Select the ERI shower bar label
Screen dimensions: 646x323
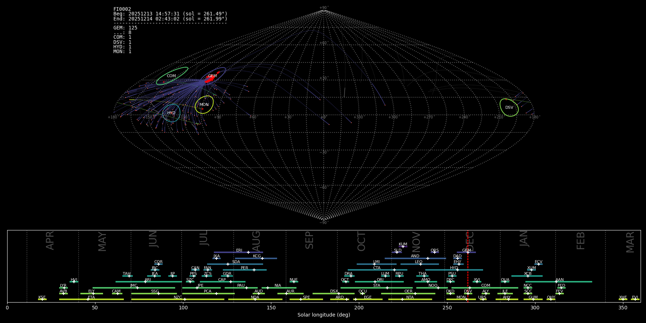239,251
